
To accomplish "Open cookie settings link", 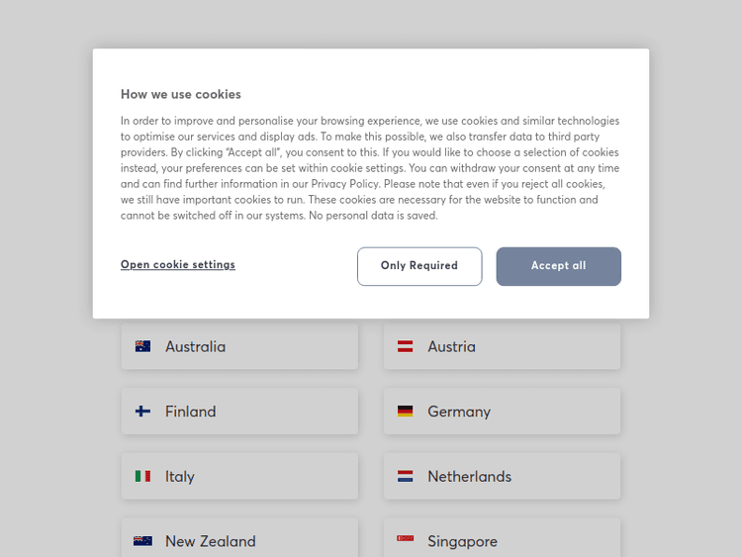I will click(x=178, y=264).
